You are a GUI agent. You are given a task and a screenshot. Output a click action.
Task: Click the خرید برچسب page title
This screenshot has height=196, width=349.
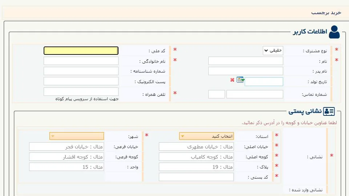point(326,13)
